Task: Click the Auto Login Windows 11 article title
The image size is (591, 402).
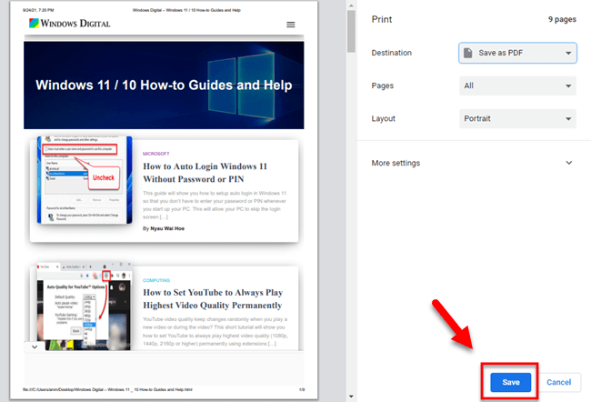Action: coord(205,173)
